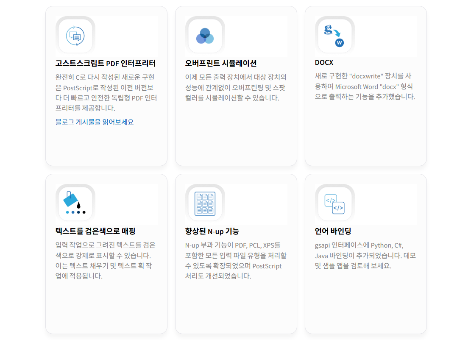This screenshot has height=340, width=471.
Task: Click the gsapi Python, C#, Java description
Action: point(365,256)
